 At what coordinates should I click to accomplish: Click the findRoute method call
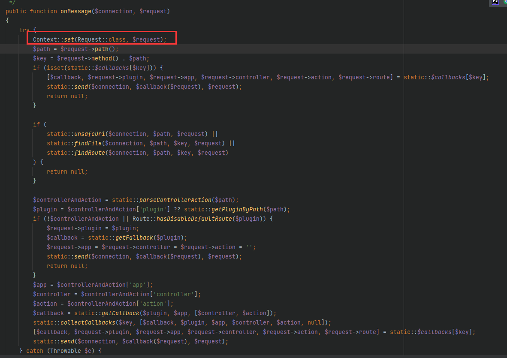[90, 153]
